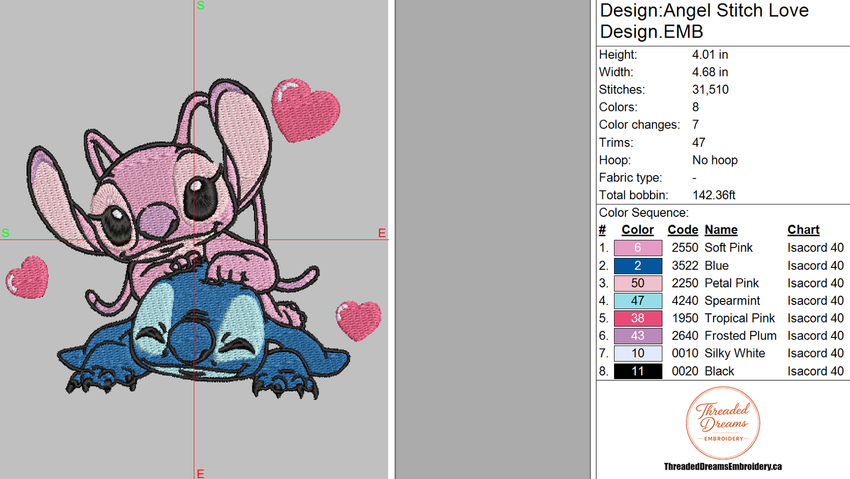Click the large pink heart above Angel
Image resolution: width=850 pixels, height=479 pixels.
305,110
